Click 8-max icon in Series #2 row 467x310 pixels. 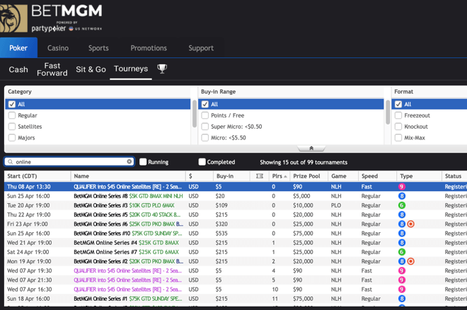coord(401,261)
